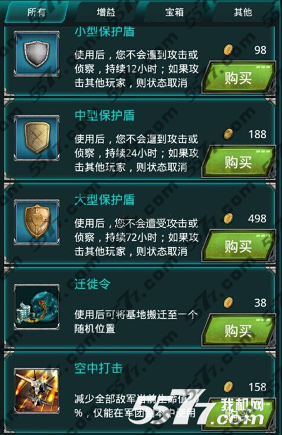Open the 空中打击 item title
This screenshot has width=282, height=435.
(x=98, y=369)
